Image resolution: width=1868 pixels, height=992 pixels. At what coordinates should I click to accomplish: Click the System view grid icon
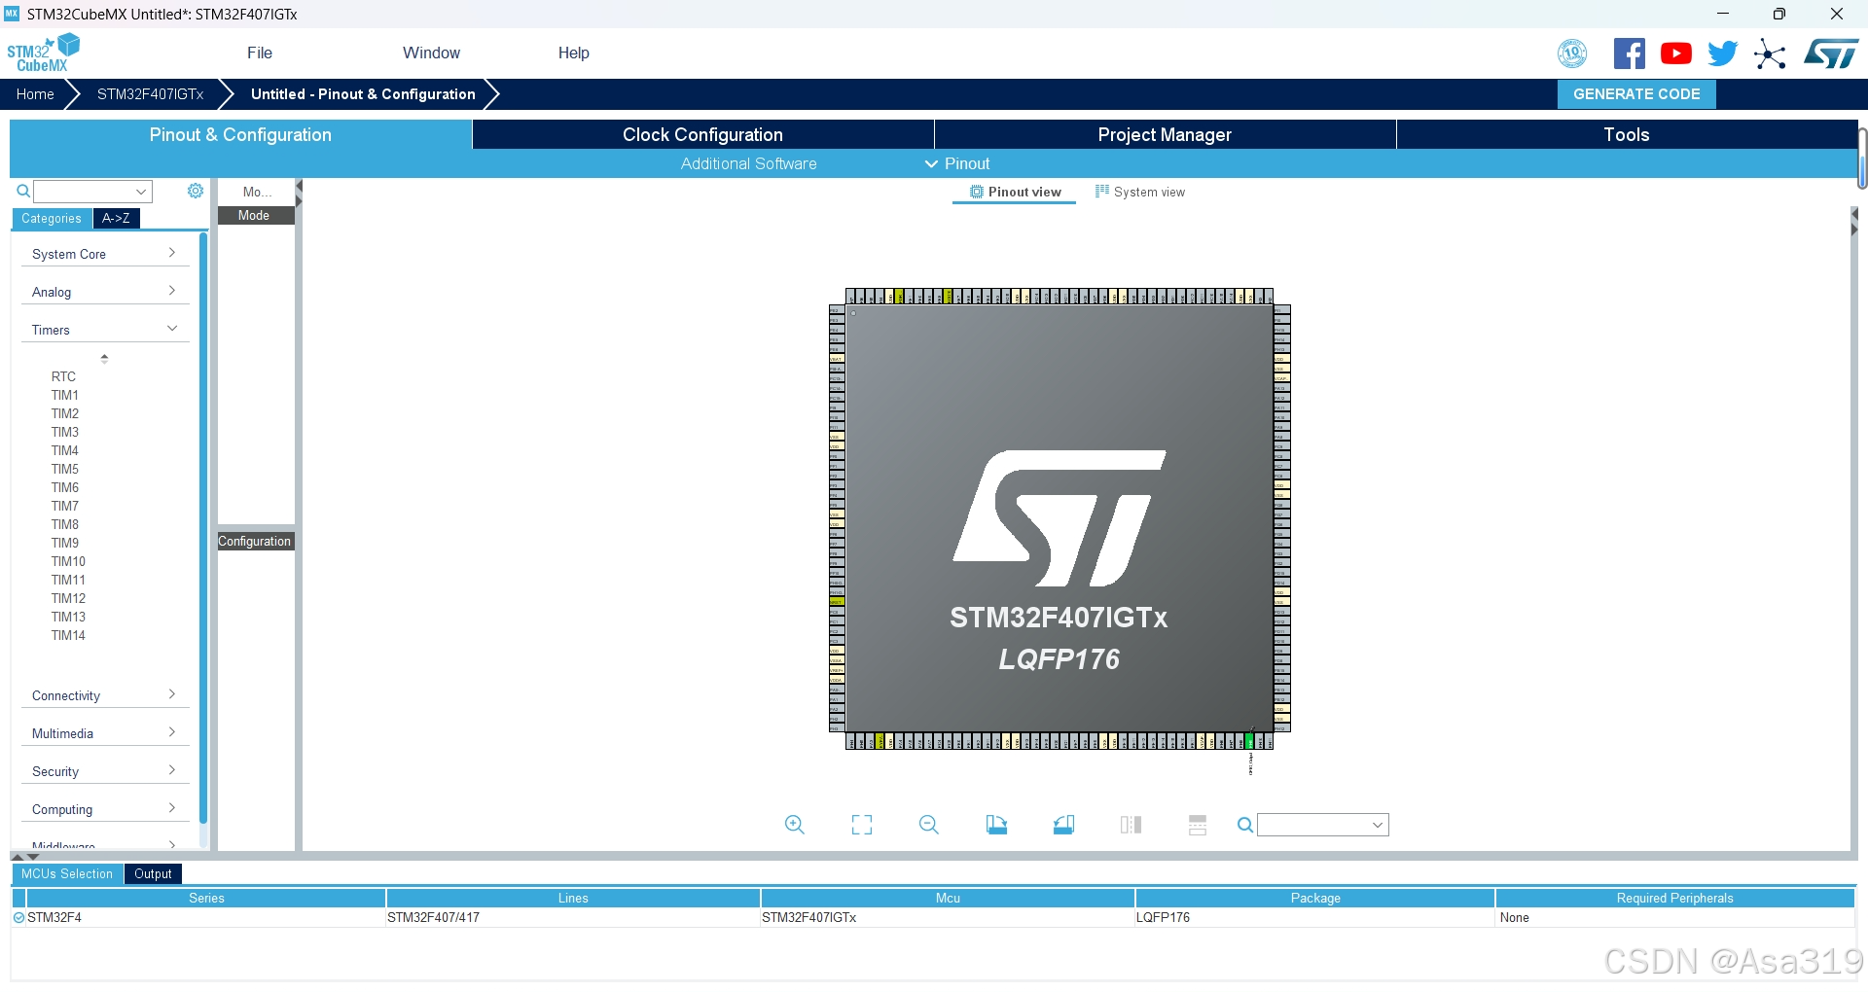pyautogui.click(x=1101, y=192)
